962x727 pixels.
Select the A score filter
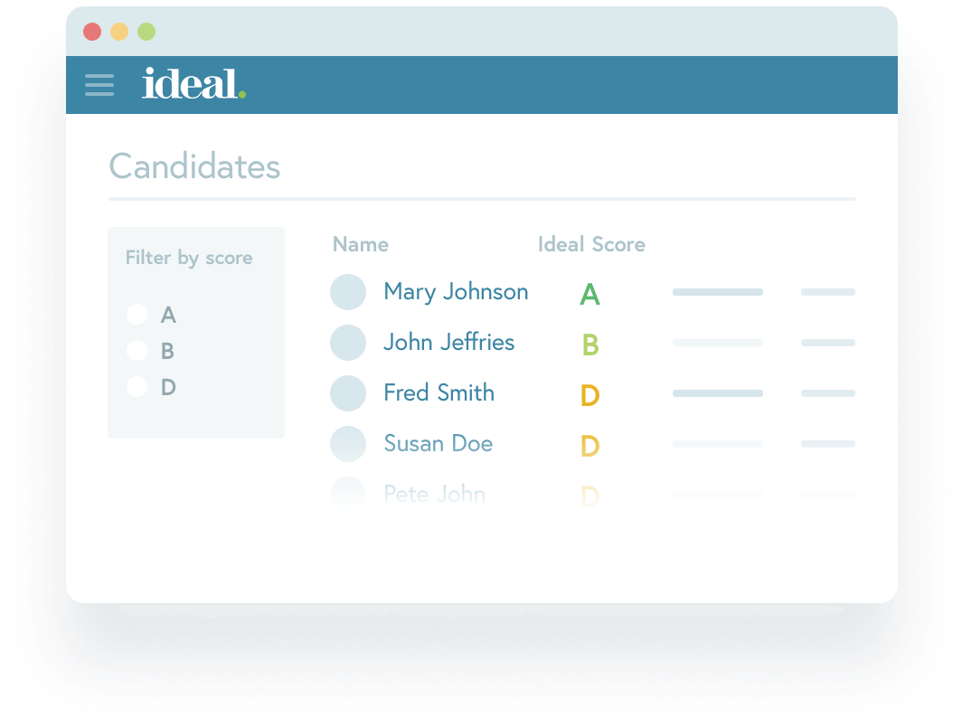tap(137, 315)
